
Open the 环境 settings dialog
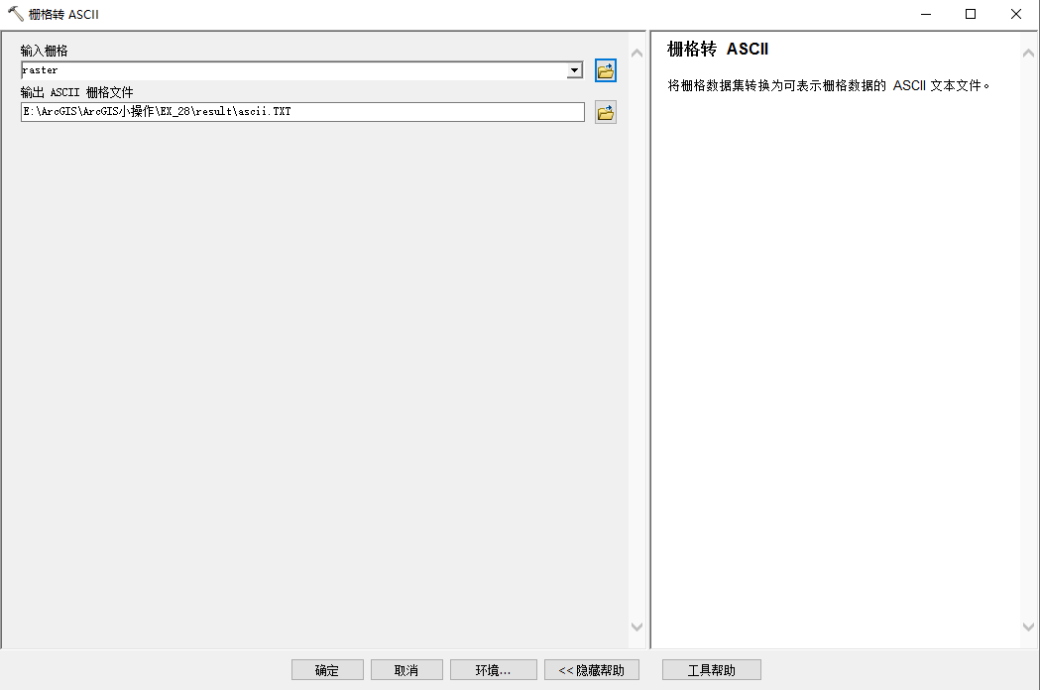pyautogui.click(x=493, y=669)
